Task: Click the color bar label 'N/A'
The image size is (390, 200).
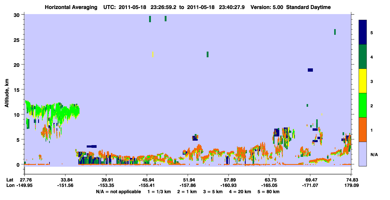Action: (x=374, y=155)
